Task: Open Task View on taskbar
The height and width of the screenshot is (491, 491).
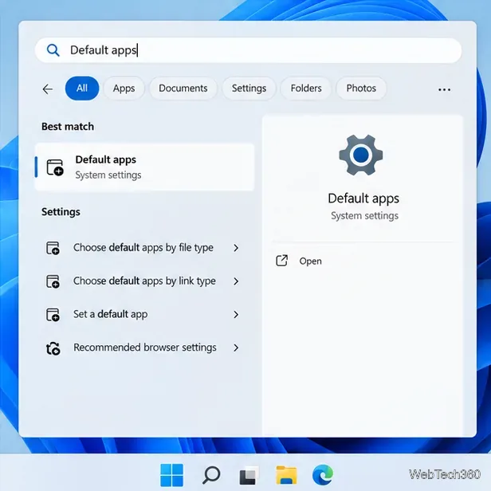Action: 249,475
